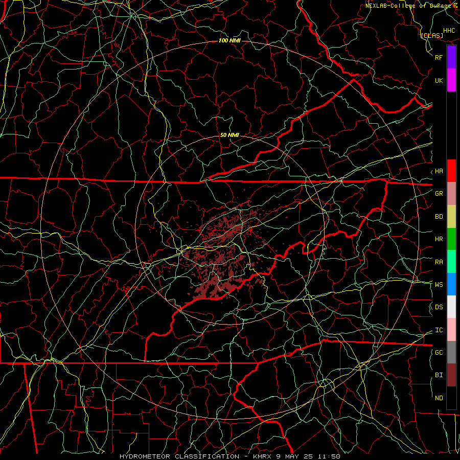Pick the dark green HR swatch

click(451, 239)
